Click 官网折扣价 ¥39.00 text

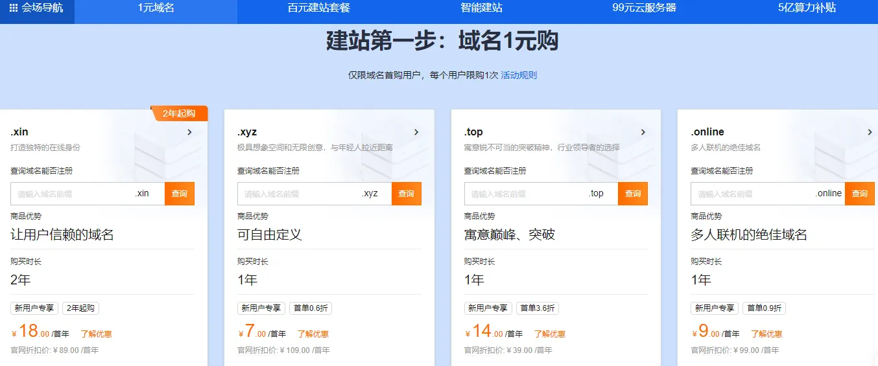(508, 350)
